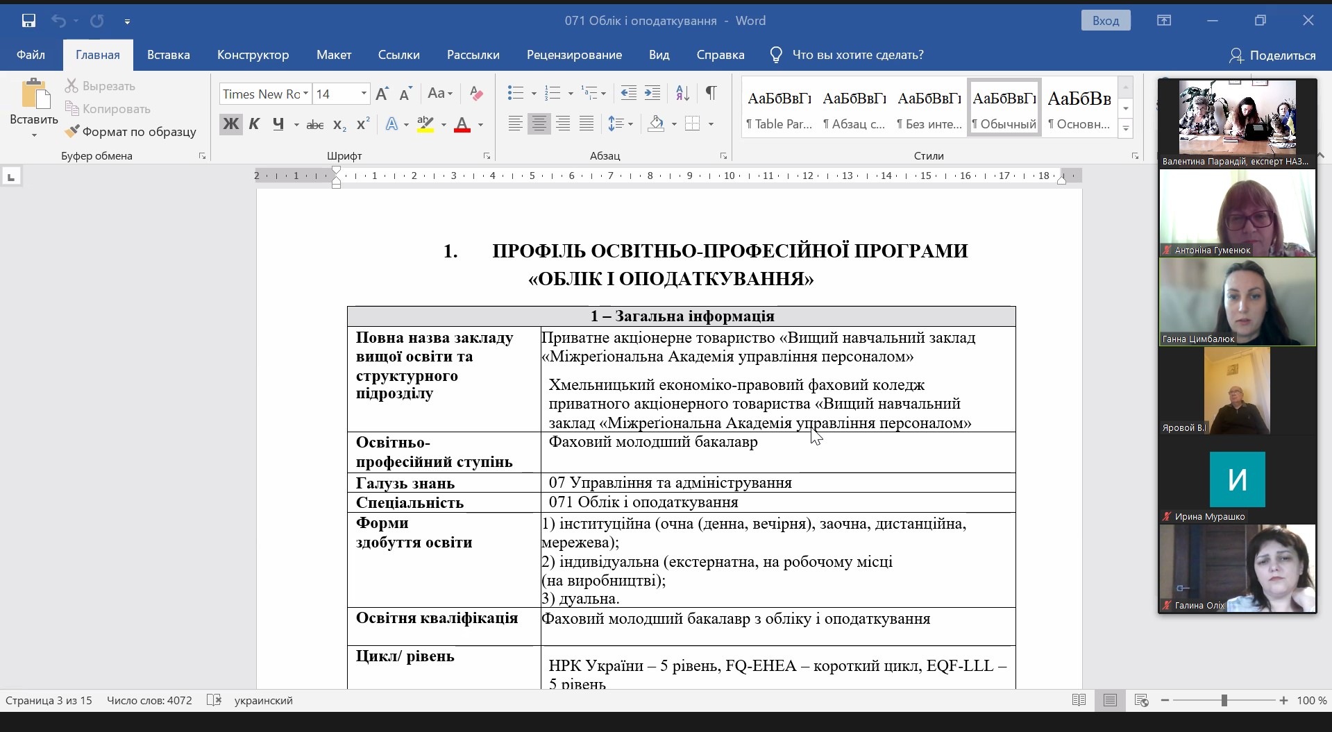Image resolution: width=1332 pixels, height=732 pixels.
Task: Click the Clear Formatting eraser icon
Action: (x=476, y=94)
